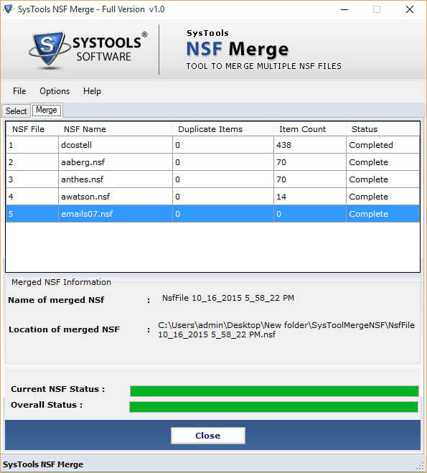Click item count 70 in anthes.nsf row

(310, 179)
